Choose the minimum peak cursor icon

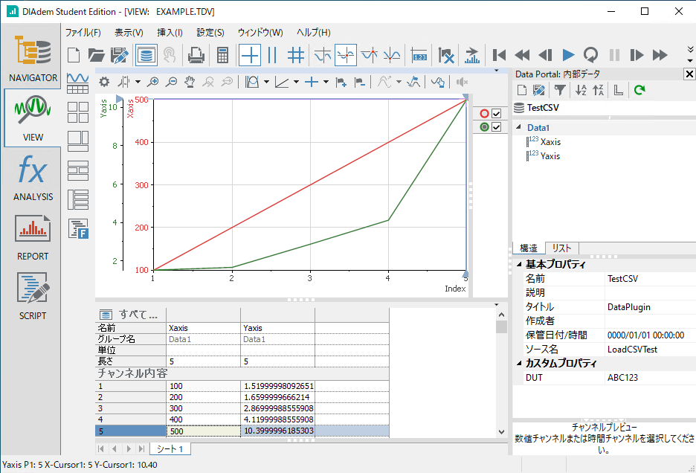[x=392, y=55]
